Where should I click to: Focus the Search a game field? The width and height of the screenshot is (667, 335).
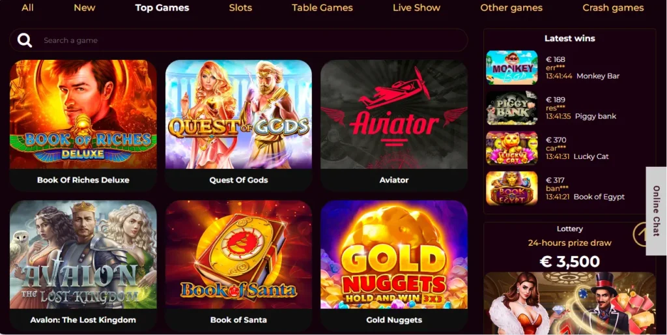(x=238, y=40)
